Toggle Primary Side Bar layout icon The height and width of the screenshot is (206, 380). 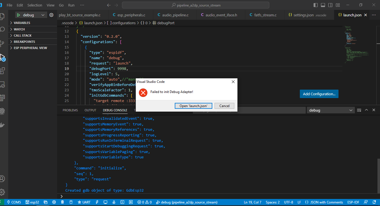tap(316, 5)
